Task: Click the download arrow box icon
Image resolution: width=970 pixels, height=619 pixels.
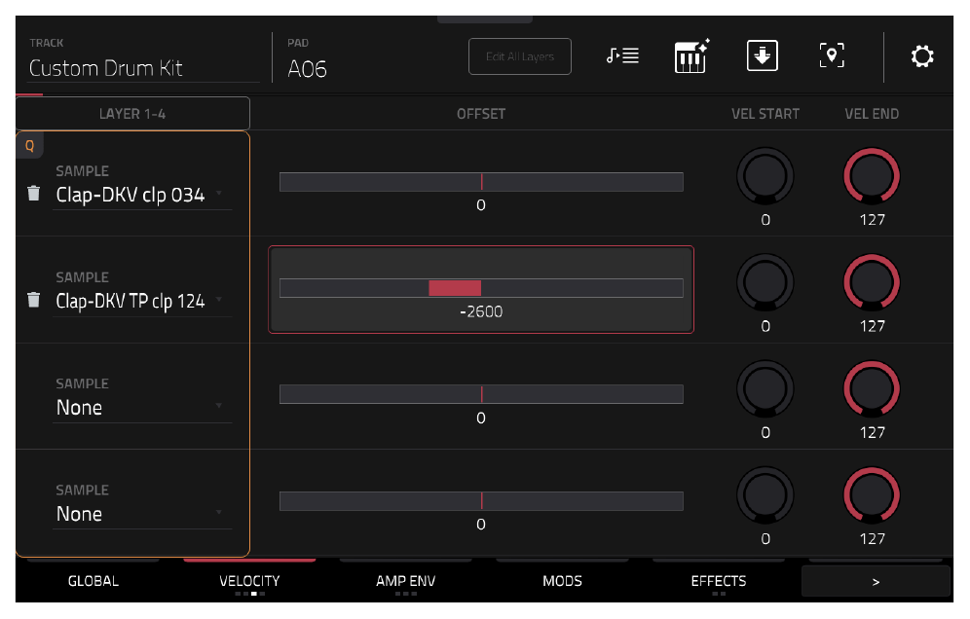Action: pyautogui.click(x=763, y=55)
